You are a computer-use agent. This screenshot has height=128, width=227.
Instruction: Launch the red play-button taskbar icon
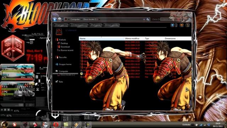coord(14,124)
